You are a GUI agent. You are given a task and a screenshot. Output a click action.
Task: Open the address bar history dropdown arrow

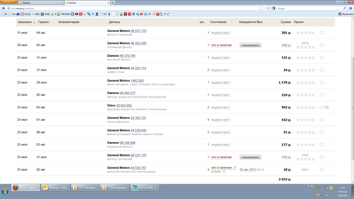(x=265, y=8)
